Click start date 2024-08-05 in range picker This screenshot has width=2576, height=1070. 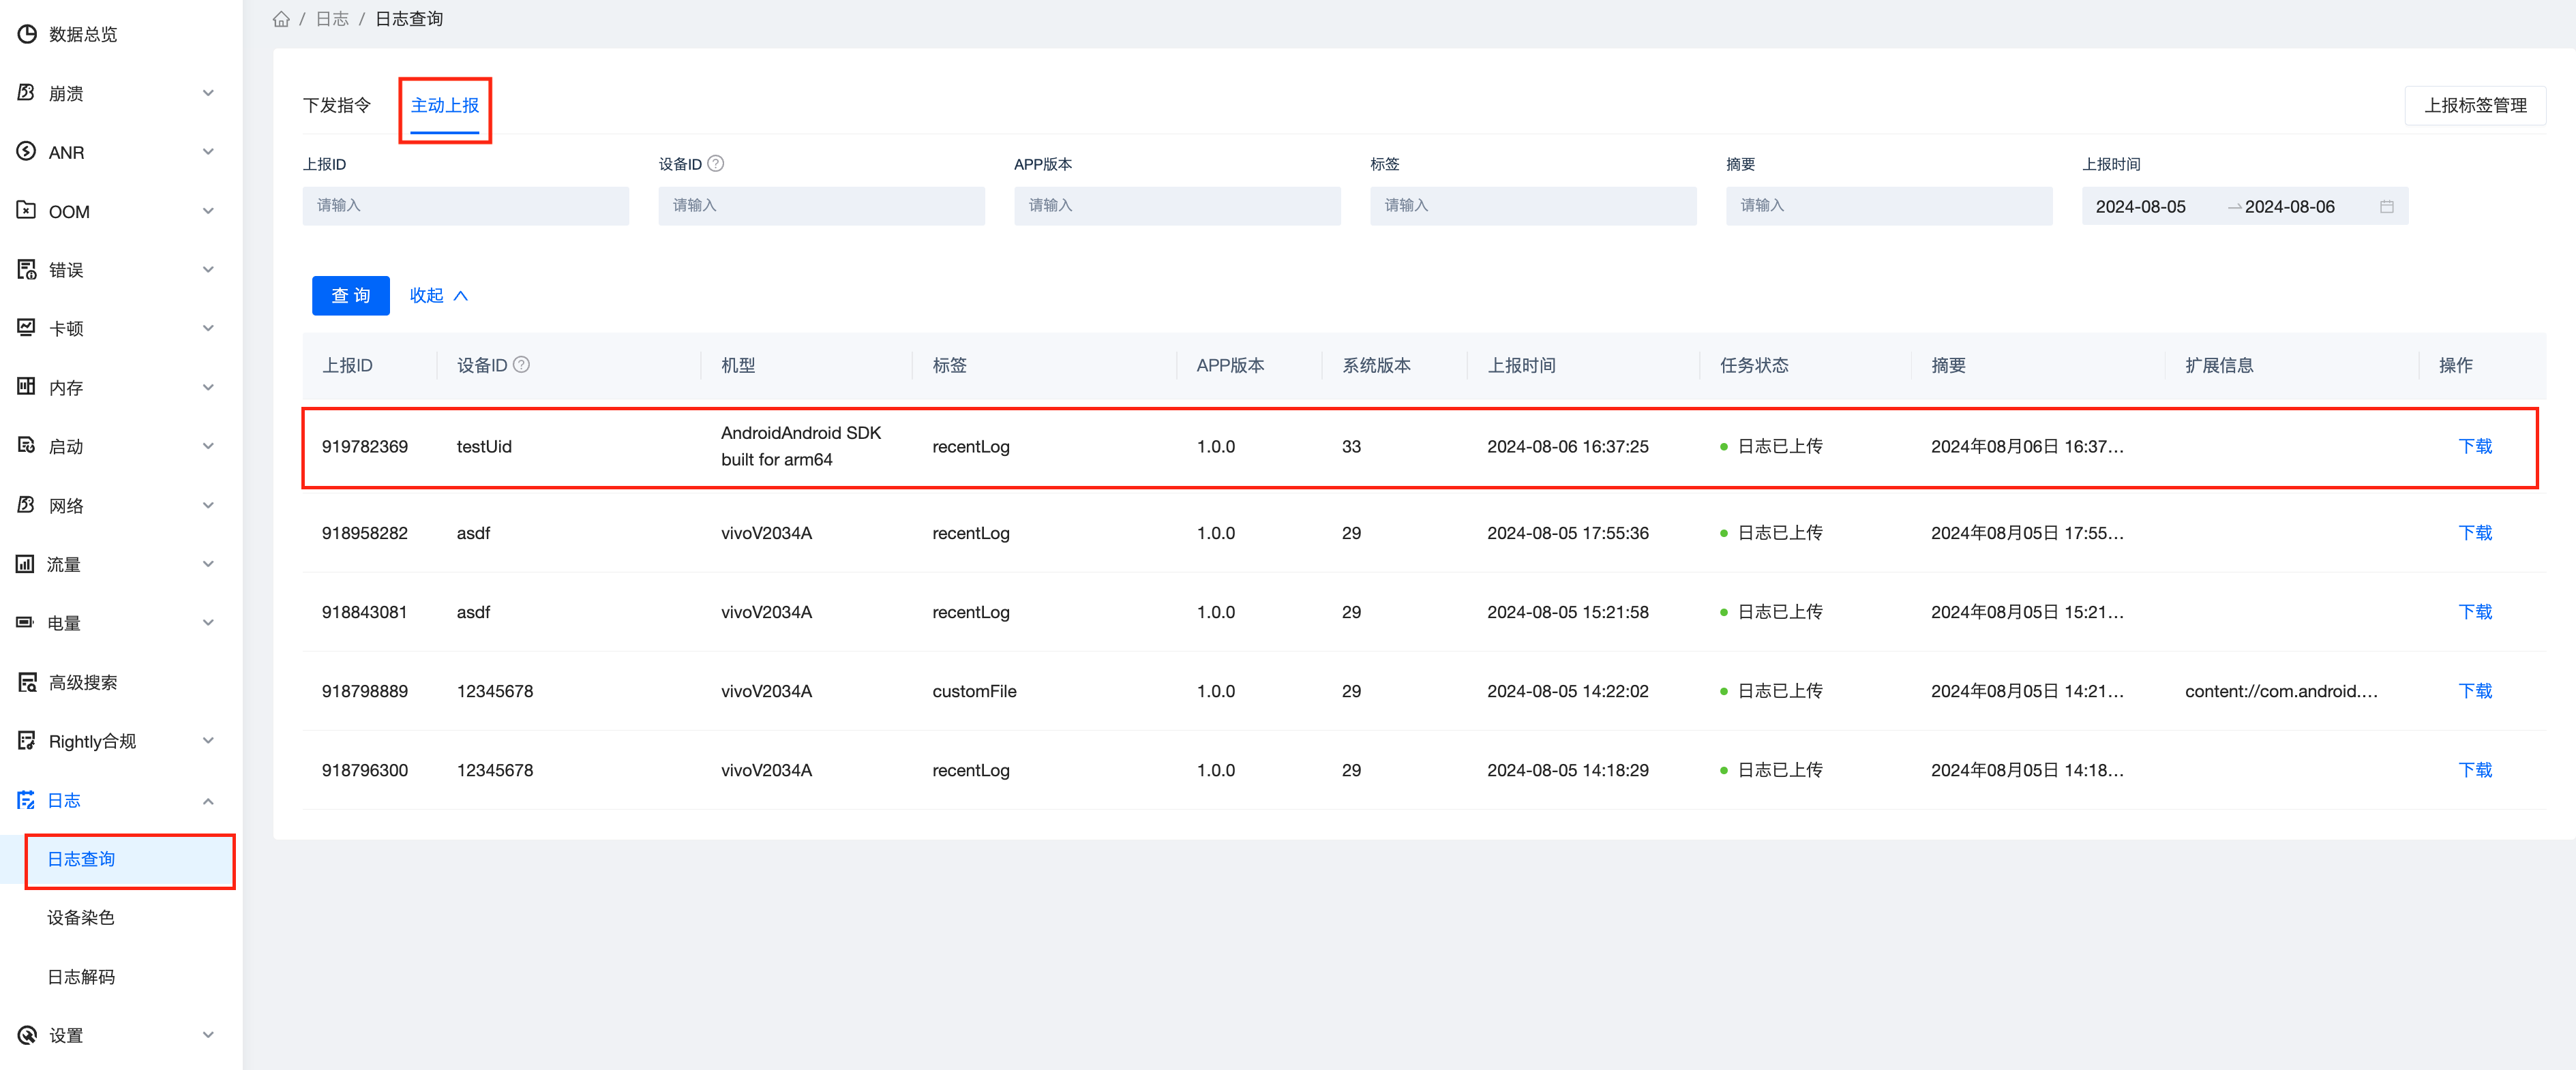(2141, 207)
